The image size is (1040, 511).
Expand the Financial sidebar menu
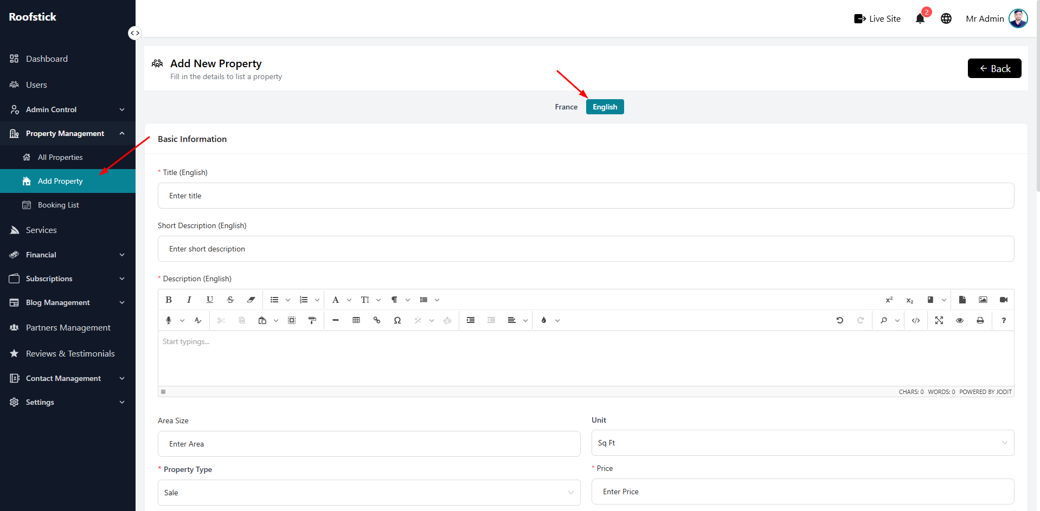tap(68, 255)
